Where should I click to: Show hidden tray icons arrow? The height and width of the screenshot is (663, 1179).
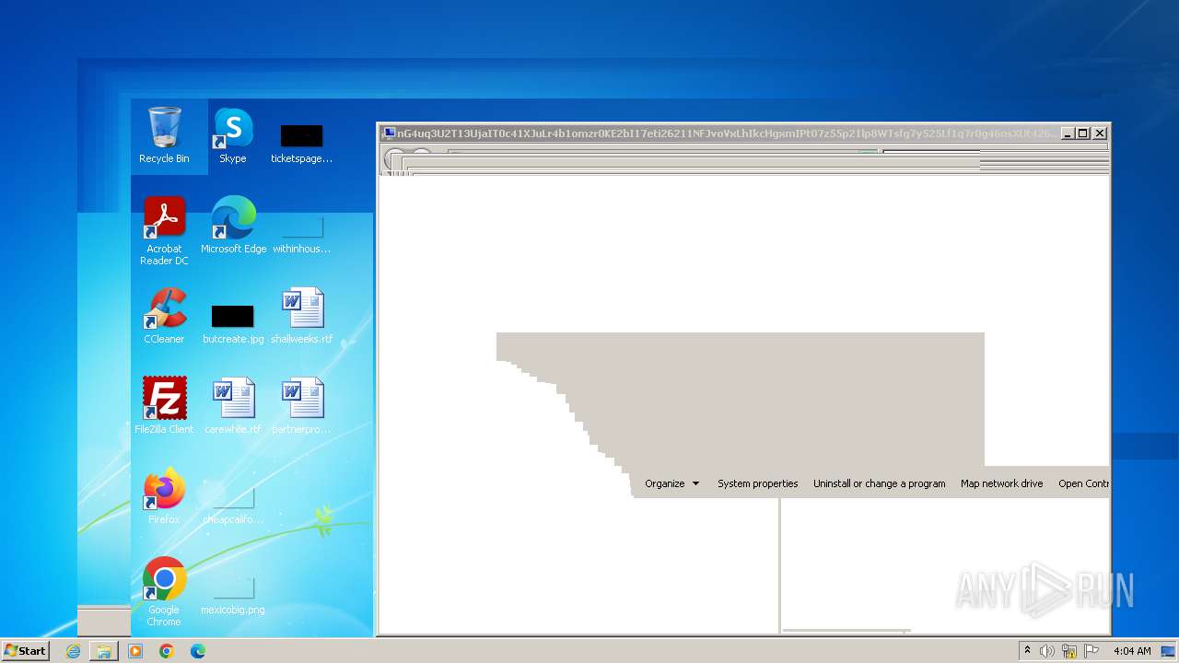coord(1028,651)
